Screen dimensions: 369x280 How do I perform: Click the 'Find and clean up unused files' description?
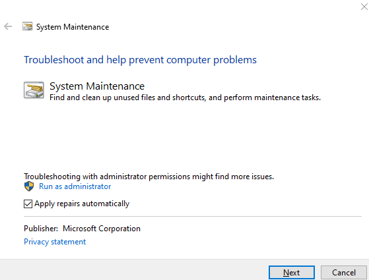pos(185,98)
